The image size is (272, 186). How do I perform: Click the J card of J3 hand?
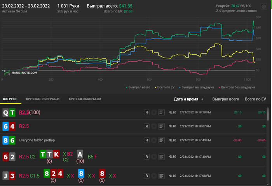5,176
